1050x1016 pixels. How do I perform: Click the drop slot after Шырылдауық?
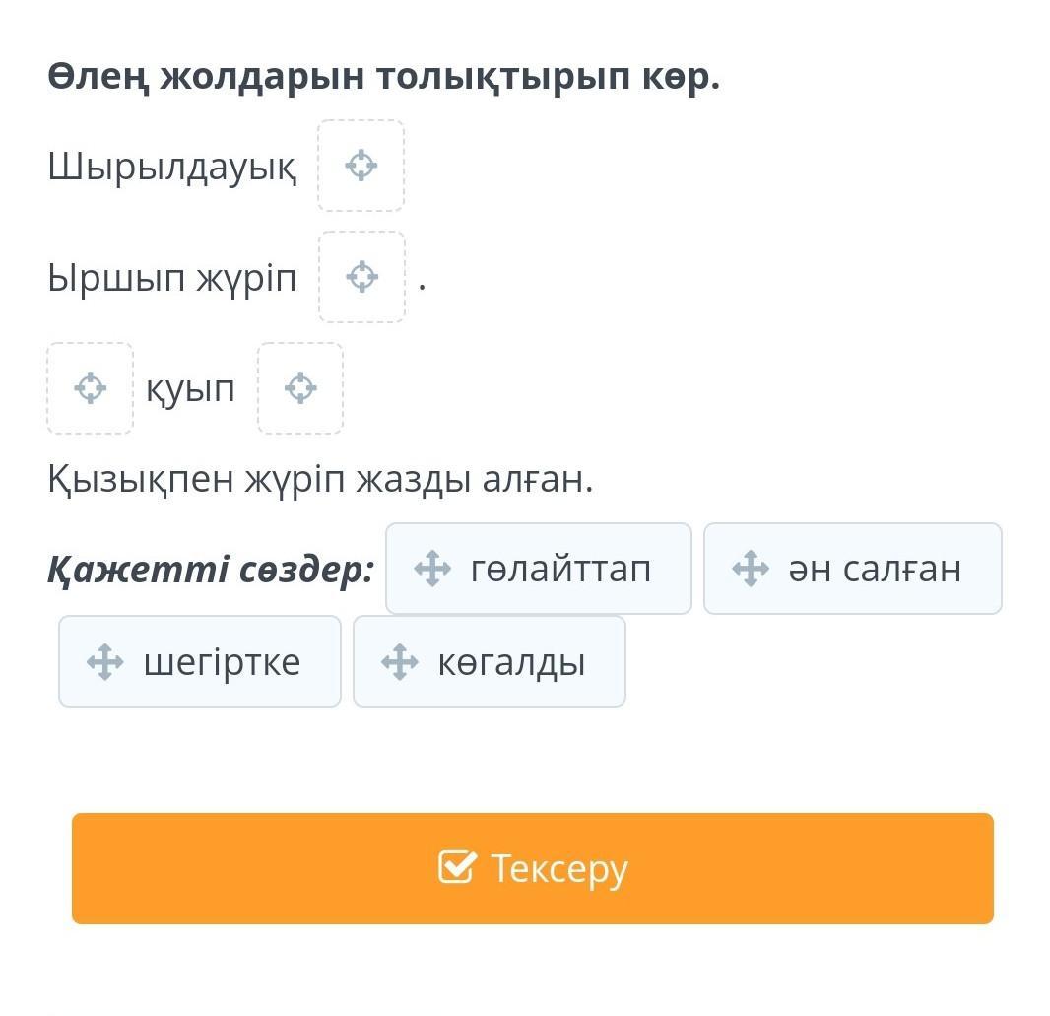coord(361,166)
